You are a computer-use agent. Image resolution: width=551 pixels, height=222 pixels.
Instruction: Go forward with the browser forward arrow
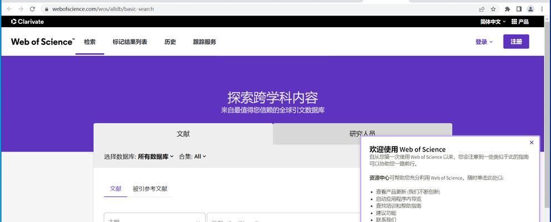21,9
